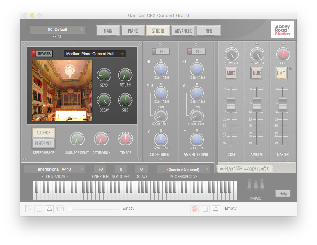Image resolution: width=317 pixels, height=245 pixels.
Task: Play the loaded MIDI file
Action: click(x=28, y=209)
